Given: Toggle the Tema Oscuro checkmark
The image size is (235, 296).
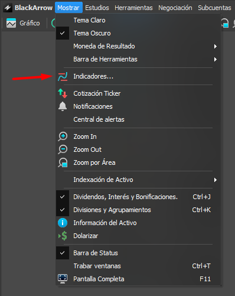Looking at the screenshot, I should [63, 33].
